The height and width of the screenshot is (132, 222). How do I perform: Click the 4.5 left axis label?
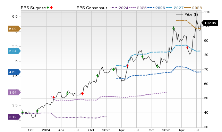[x=15, y=76]
